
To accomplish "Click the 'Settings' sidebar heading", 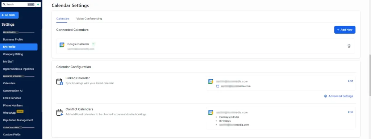I will 8,24.
